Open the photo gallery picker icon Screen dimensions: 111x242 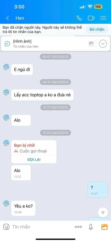coord(104,227)
